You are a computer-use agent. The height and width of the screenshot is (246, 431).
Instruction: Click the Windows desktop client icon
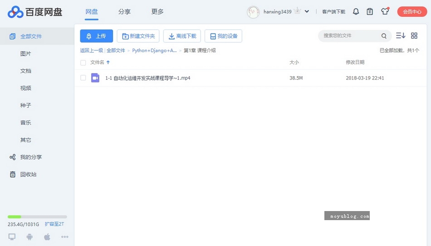12,236
